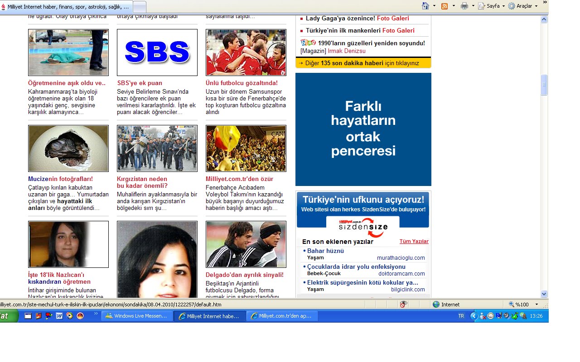Open the Home button dropdown arrow
Image resolution: width=580 pixels, height=362 pixels.
tap(434, 6)
